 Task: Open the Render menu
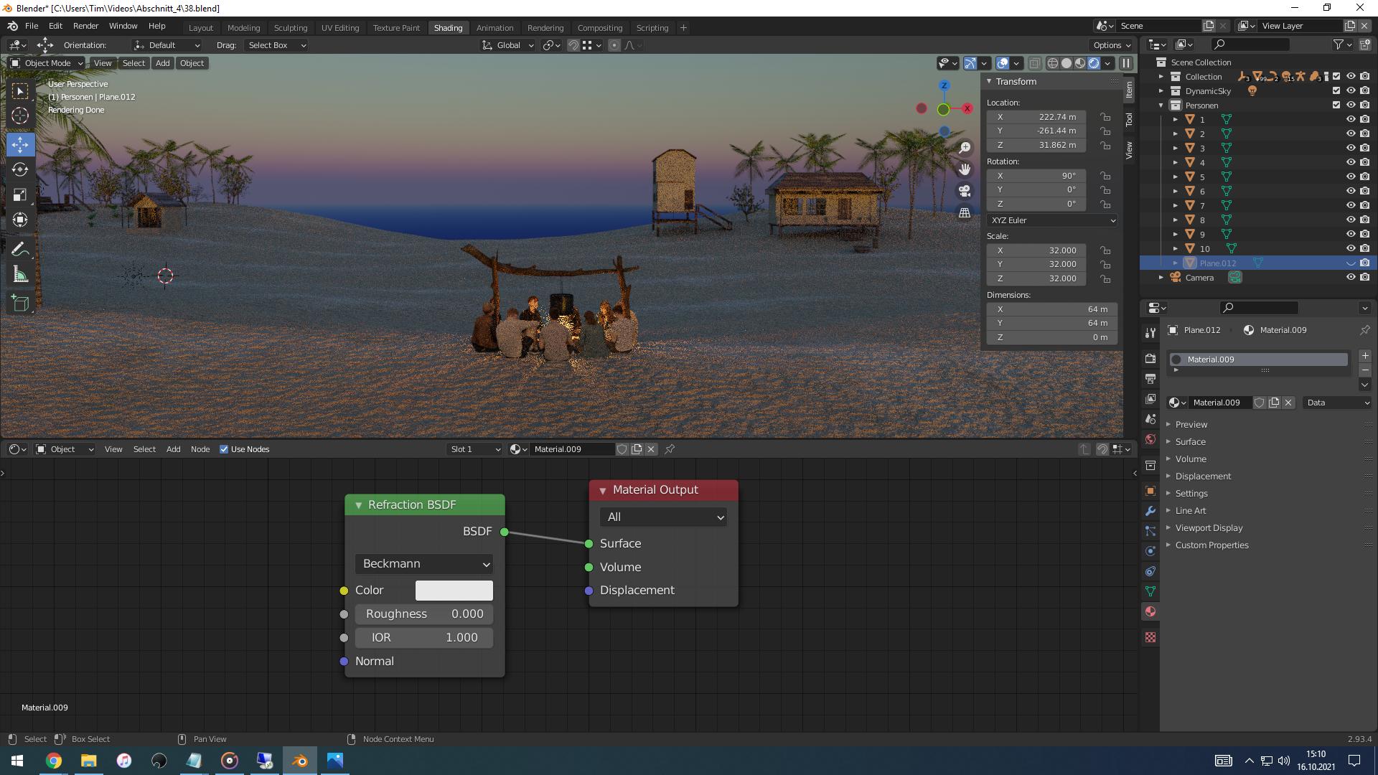(85, 26)
